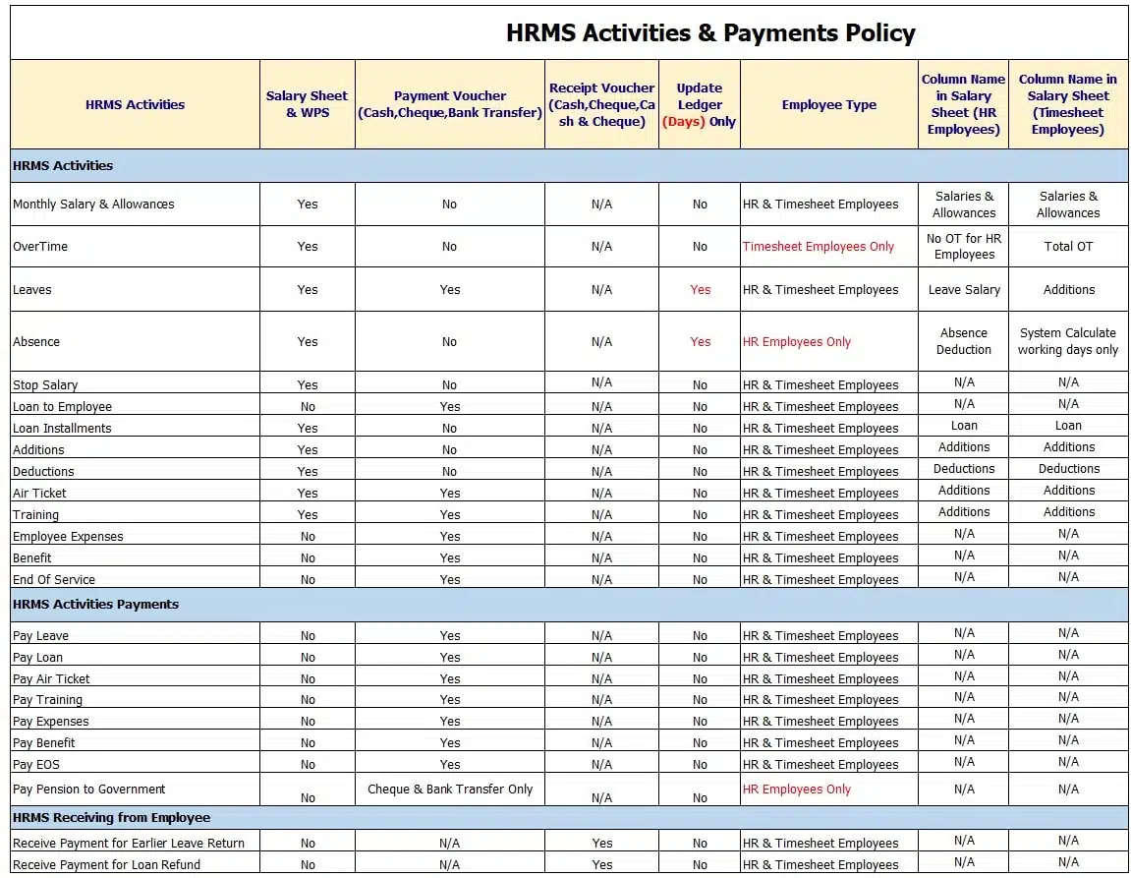
Task: Click the 'Deductions' row label cell
Action: coord(135,470)
